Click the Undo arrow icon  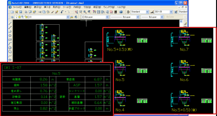tap(62, 12)
